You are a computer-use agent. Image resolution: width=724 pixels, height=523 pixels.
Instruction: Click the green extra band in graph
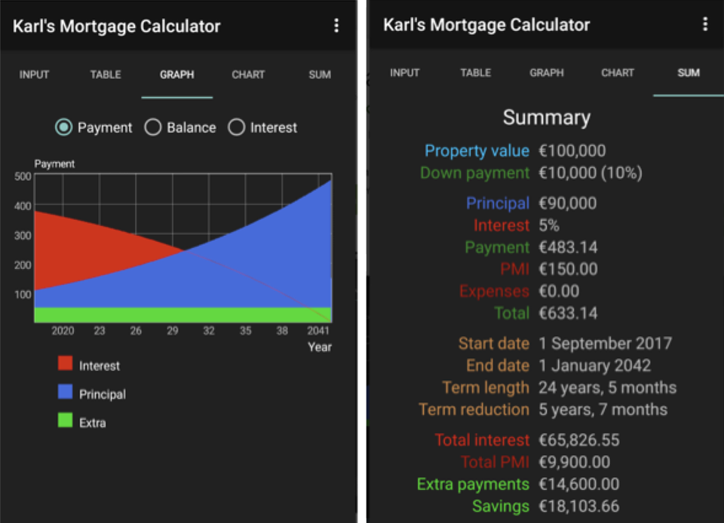(183, 314)
